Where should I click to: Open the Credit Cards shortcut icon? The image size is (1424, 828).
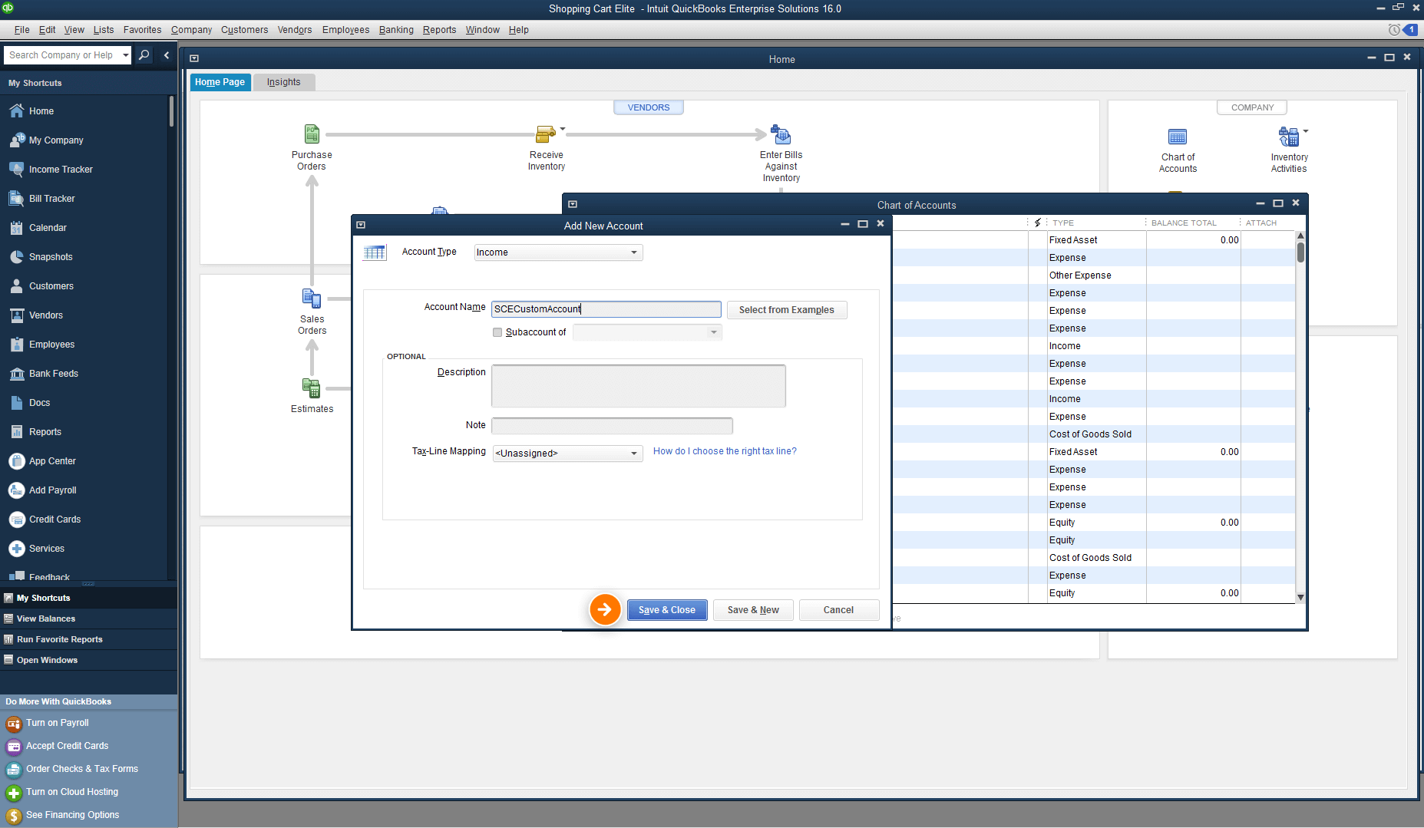tap(17, 520)
